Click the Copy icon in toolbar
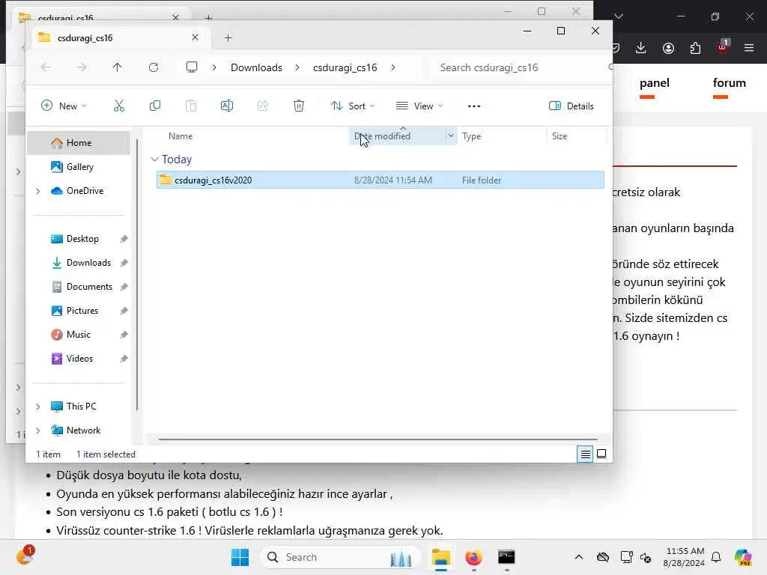Image resolution: width=767 pixels, height=575 pixels. coord(154,106)
